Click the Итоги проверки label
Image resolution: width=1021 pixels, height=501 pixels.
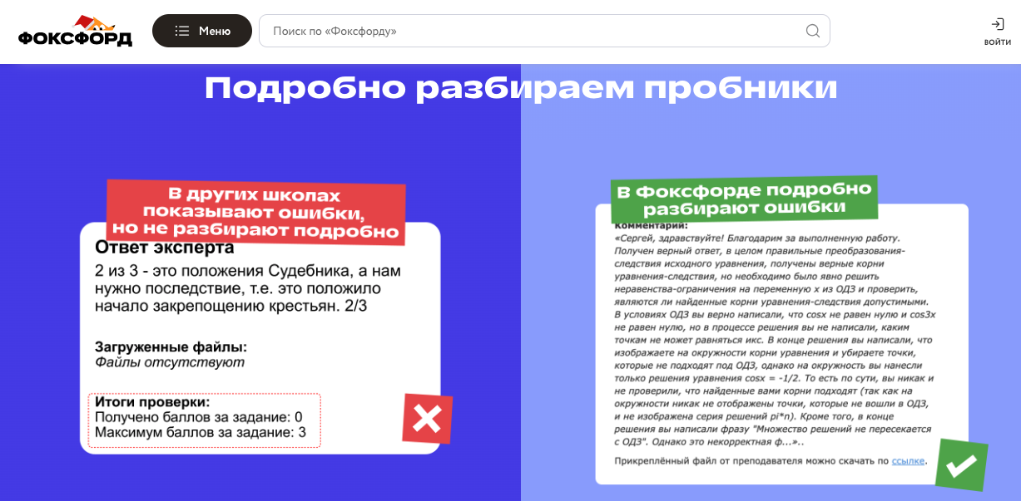tap(152, 402)
